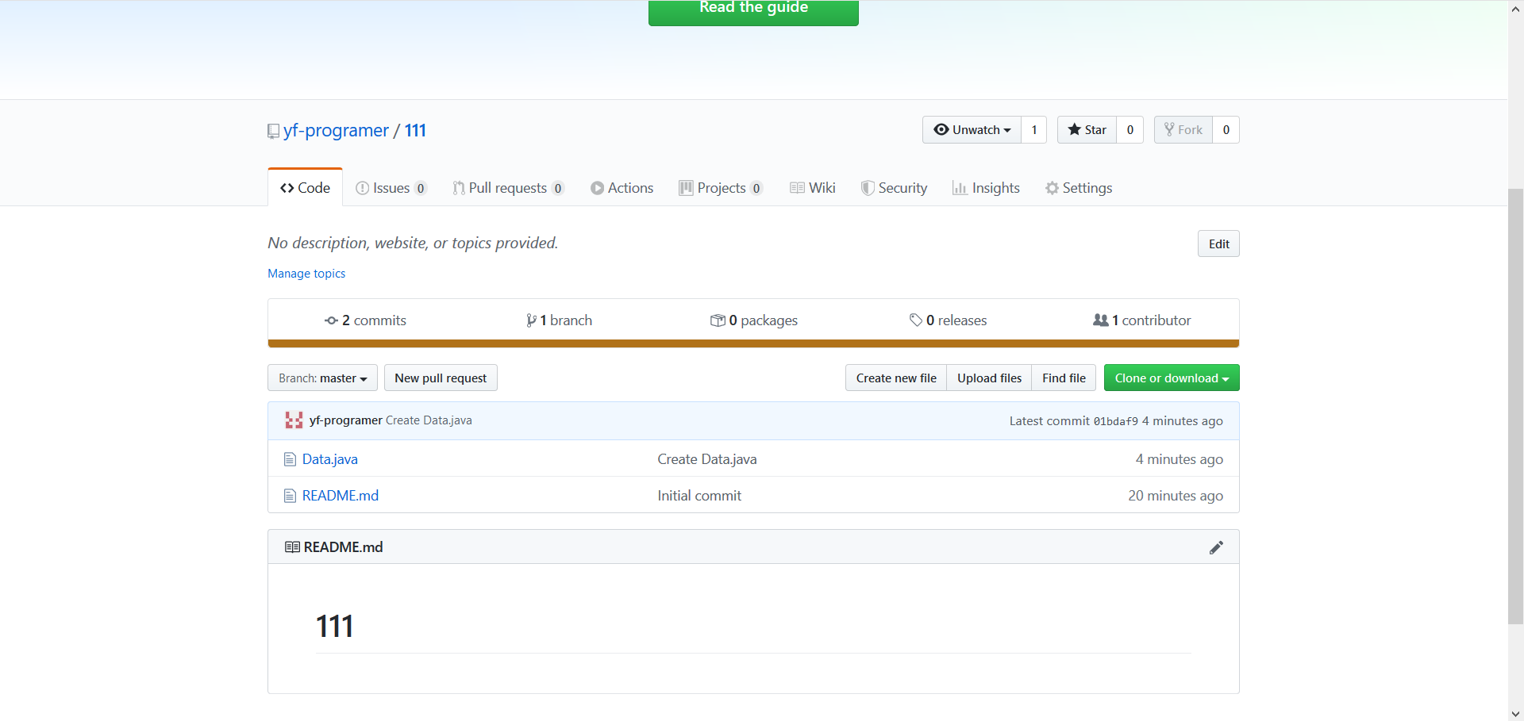Click the Settings gear icon
1524x721 pixels.
(1052, 188)
